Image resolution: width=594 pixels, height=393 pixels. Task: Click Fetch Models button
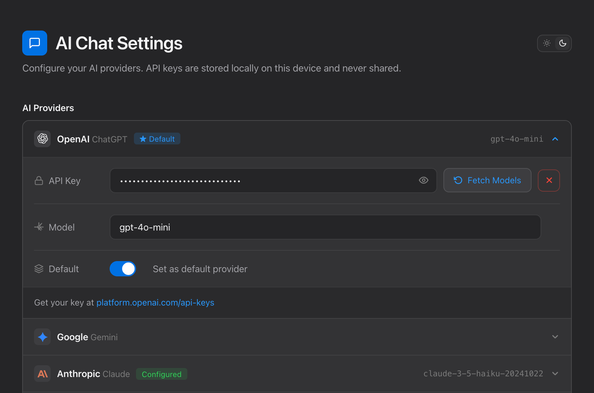488,180
